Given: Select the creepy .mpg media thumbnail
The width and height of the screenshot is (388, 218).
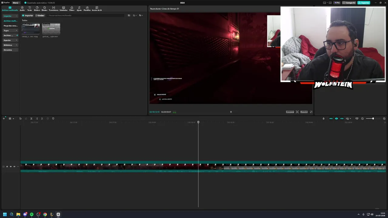Looking at the screenshot, I should pos(31,29).
